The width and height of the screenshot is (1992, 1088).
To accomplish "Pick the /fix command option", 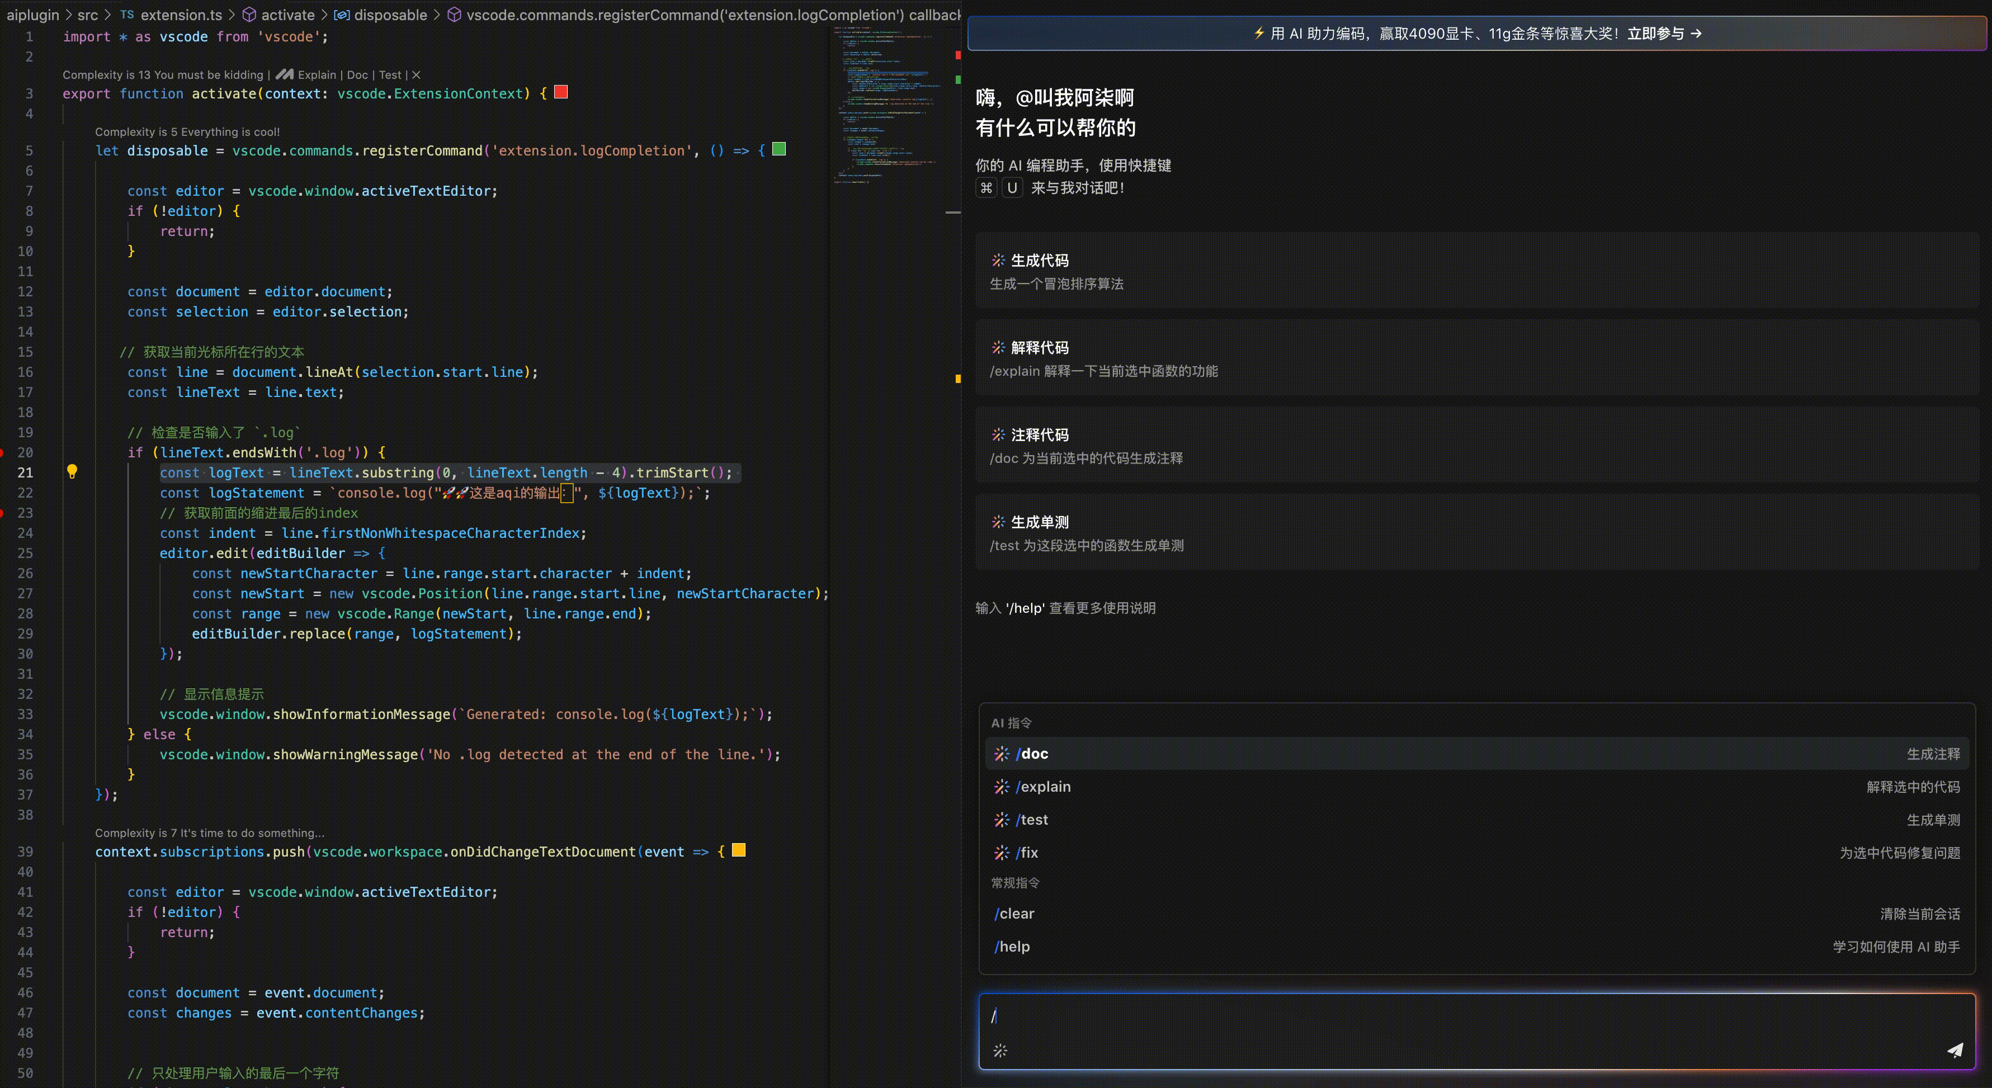I will (1028, 852).
